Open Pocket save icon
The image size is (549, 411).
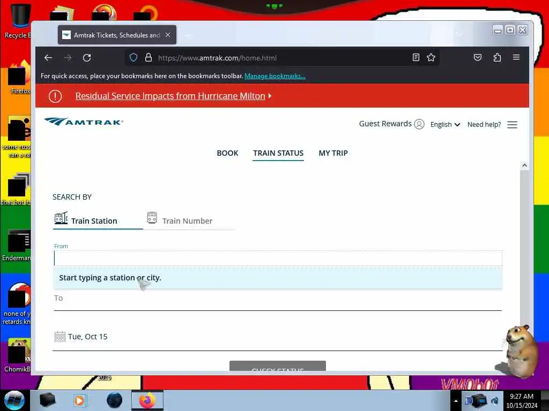[478, 57]
